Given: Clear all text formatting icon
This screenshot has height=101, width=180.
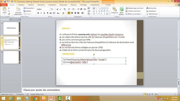Looking at the screenshot, I should tap(65, 9).
